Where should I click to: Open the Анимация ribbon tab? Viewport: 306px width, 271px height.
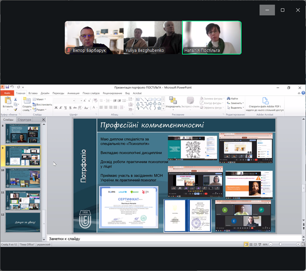point(73,93)
